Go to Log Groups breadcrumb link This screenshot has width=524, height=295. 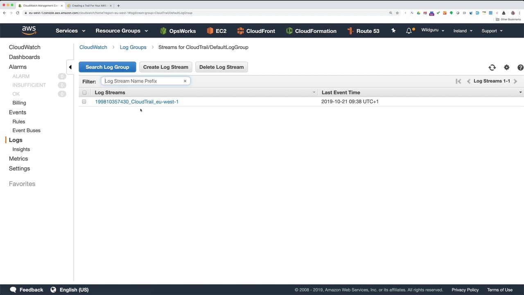pos(133,47)
